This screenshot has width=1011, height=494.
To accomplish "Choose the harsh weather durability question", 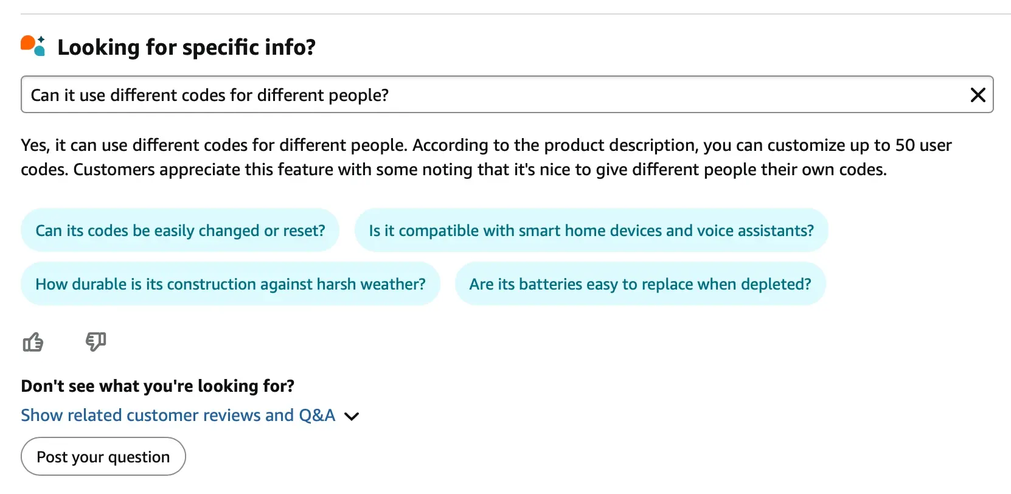I will [230, 284].
